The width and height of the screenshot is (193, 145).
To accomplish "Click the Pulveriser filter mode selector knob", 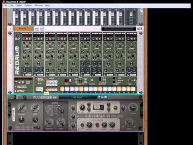I will 62,111.
